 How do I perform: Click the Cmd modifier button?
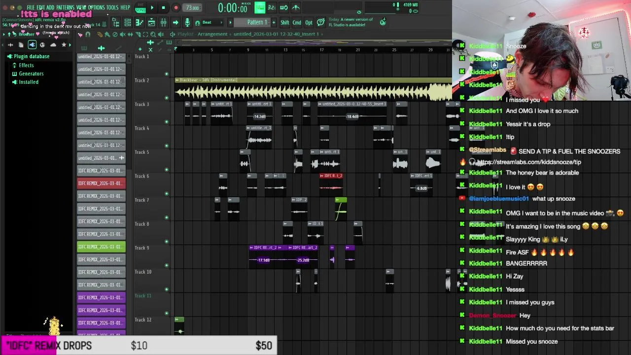[297, 22]
